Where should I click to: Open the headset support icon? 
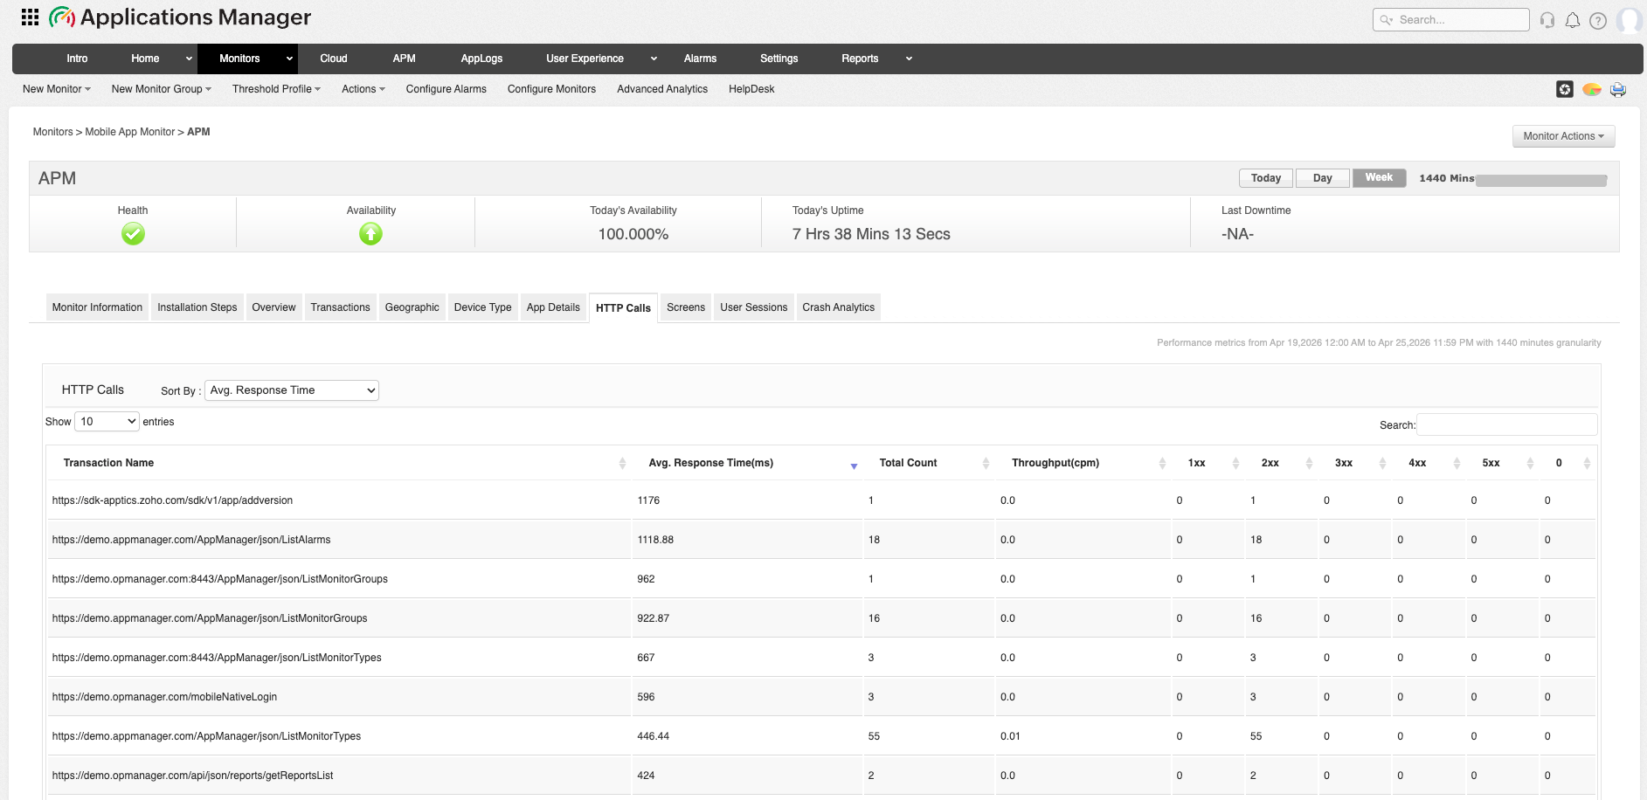[x=1547, y=20]
